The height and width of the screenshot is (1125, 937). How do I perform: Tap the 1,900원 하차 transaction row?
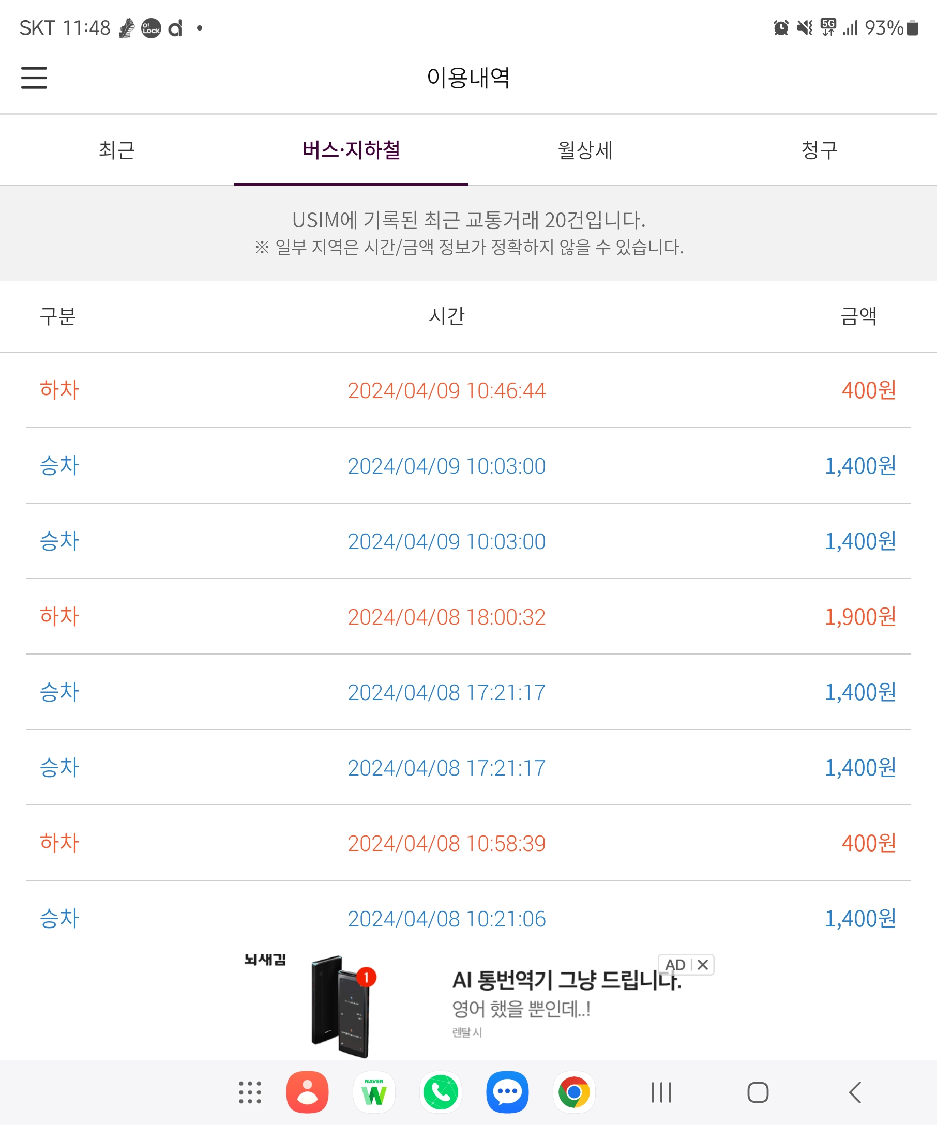click(x=468, y=617)
